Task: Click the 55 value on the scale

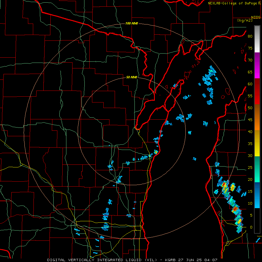Action: 250,96
